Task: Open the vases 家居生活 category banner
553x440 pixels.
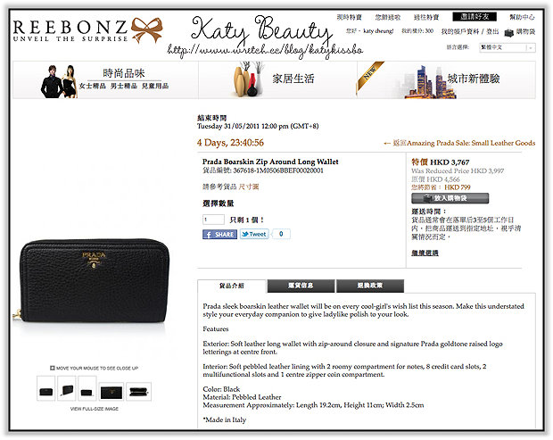Action: click(x=277, y=79)
